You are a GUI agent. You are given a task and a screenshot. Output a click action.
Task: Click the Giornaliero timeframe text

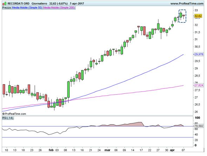click(39, 4)
